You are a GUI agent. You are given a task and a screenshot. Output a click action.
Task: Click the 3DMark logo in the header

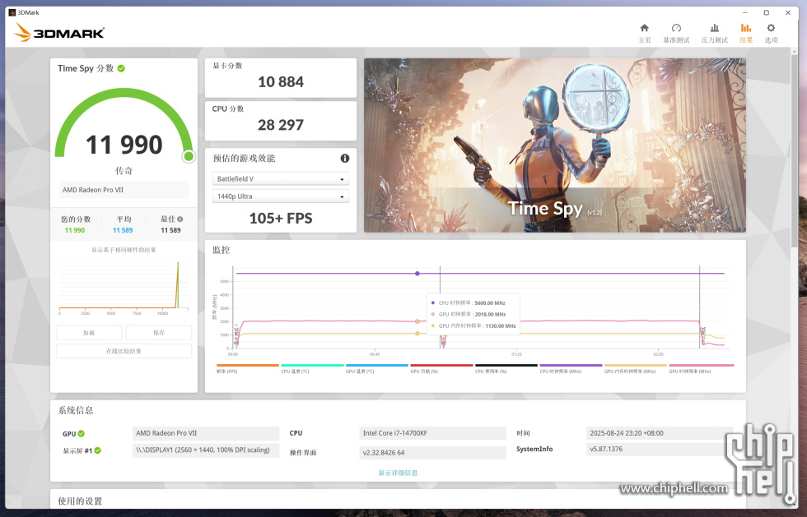tap(59, 33)
